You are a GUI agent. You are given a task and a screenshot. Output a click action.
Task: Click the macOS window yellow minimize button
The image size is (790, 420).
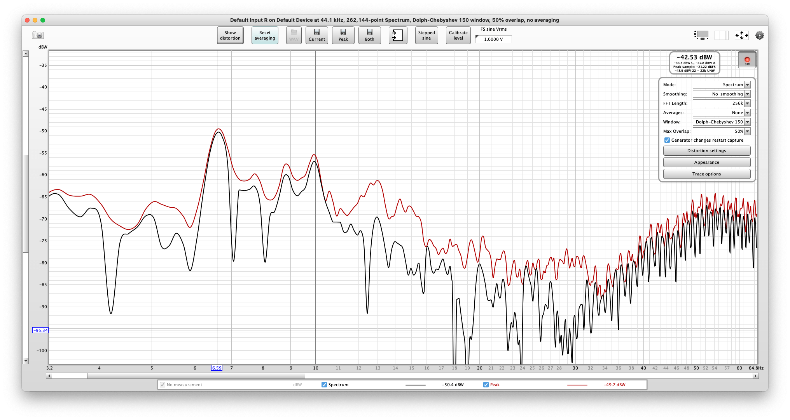(35, 20)
